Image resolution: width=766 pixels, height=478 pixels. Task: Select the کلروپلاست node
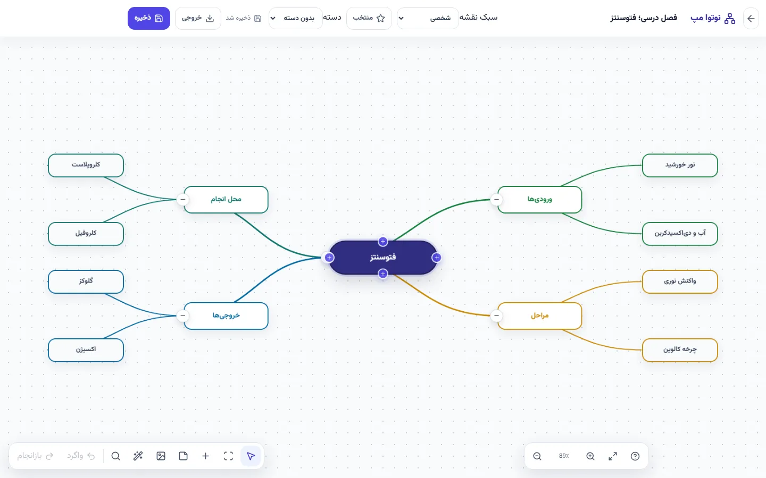(86, 165)
